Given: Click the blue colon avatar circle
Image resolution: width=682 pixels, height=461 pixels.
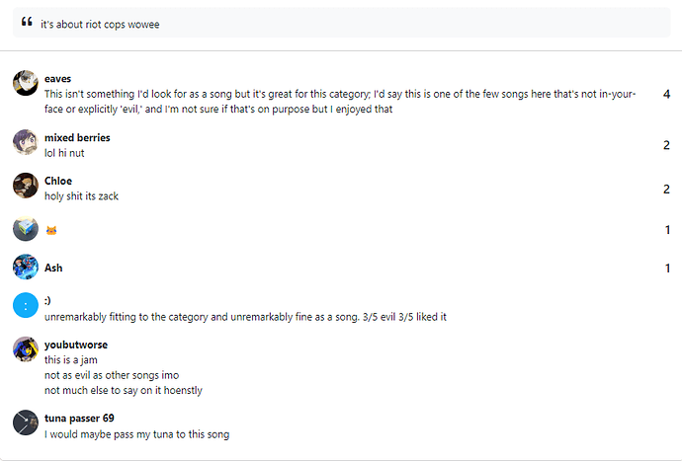Looking at the screenshot, I should (x=26, y=305).
